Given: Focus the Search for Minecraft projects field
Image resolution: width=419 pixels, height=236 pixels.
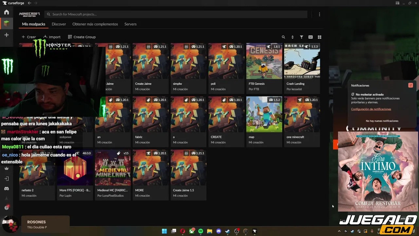Looking at the screenshot, I should coord(176,14).
